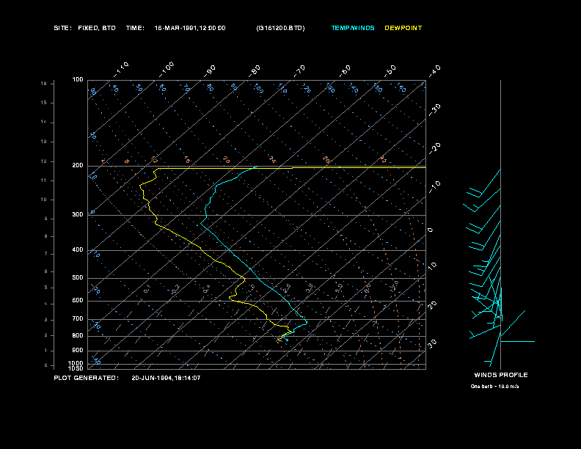Click the '500' pressure level label
This screenshot has height=449, width=581.
pyautogui.click(x=78, y=277)
